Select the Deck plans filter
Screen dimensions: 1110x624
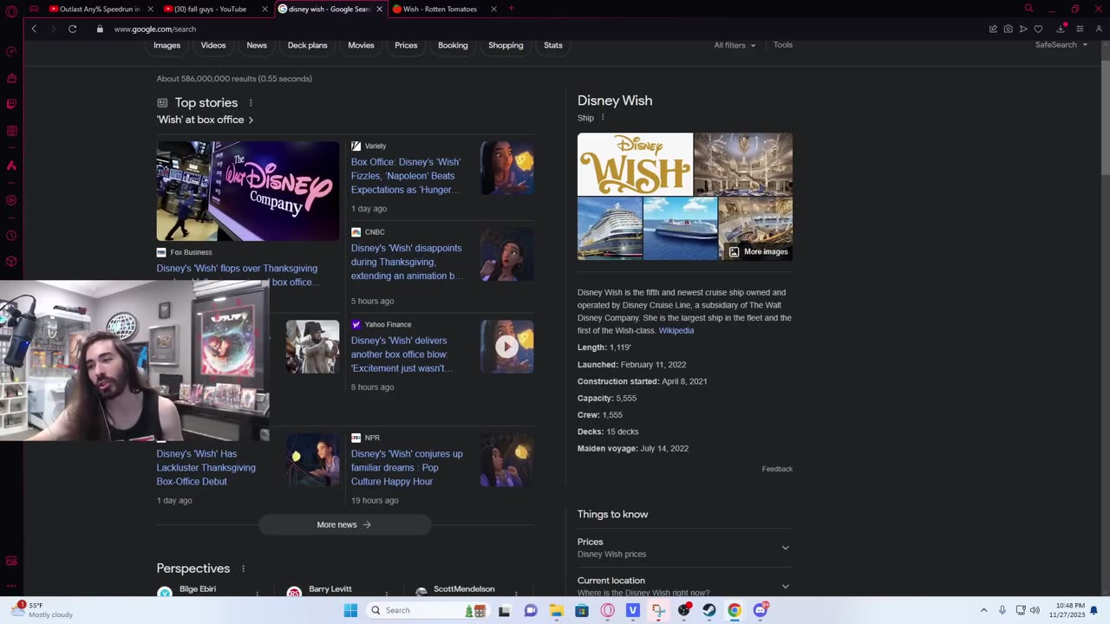[308, 45]
